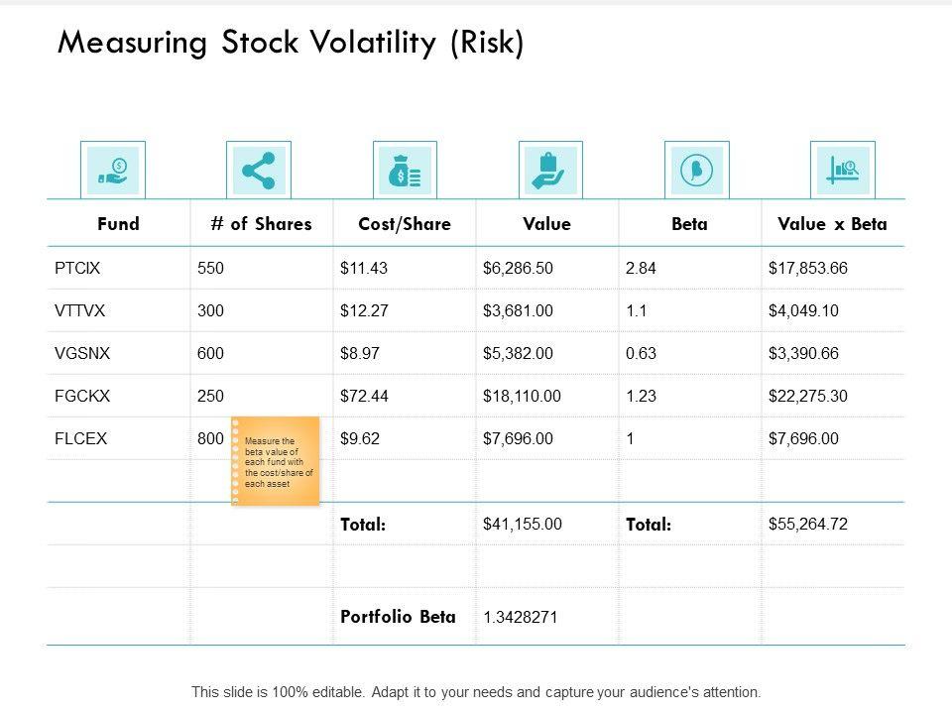Viewport: 952px width, 714px height.
Task: Select the $41,155.00 total value cell
Action: (x=522, y=524)
